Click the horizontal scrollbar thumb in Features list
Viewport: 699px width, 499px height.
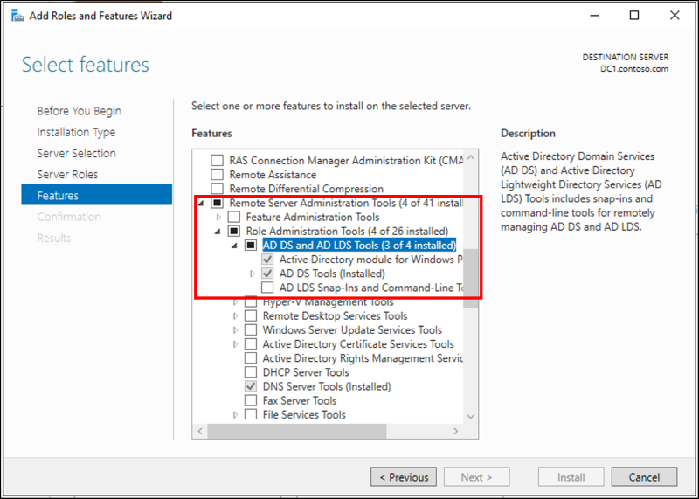(297, 431)
